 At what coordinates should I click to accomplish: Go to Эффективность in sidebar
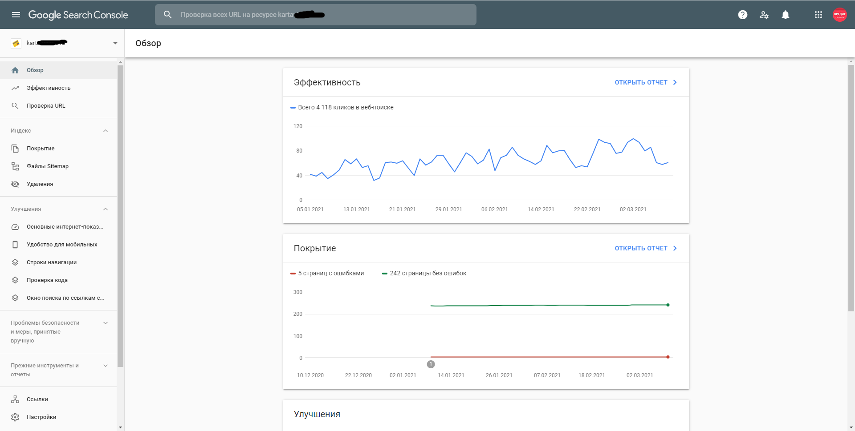pos(49,88)
